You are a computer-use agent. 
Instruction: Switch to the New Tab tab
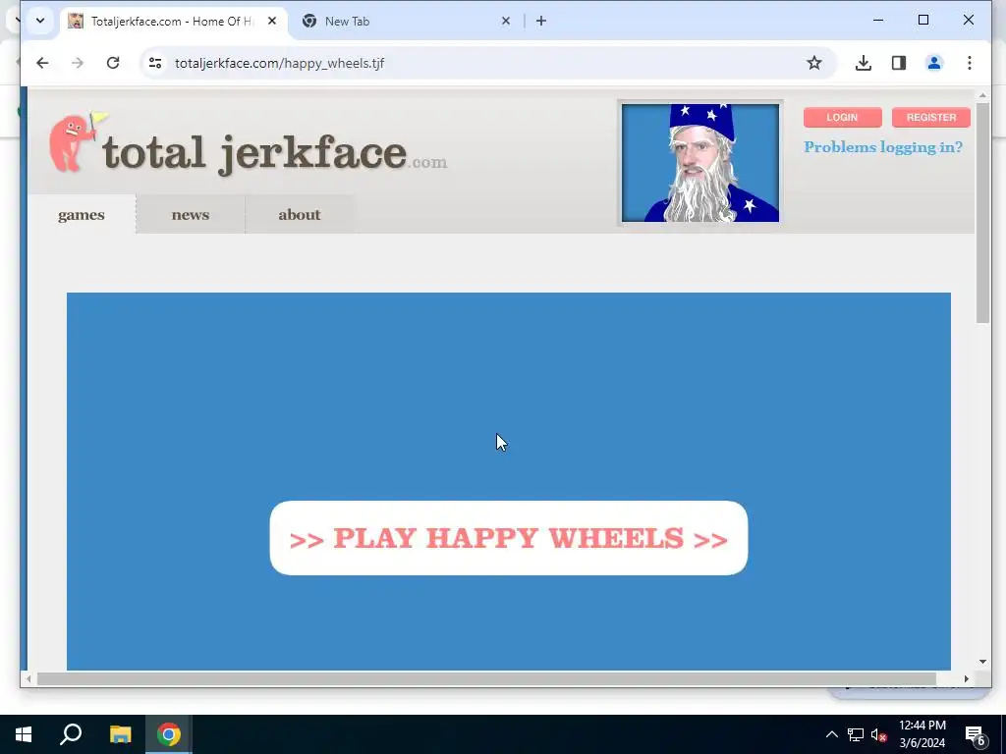coord(406,22)
